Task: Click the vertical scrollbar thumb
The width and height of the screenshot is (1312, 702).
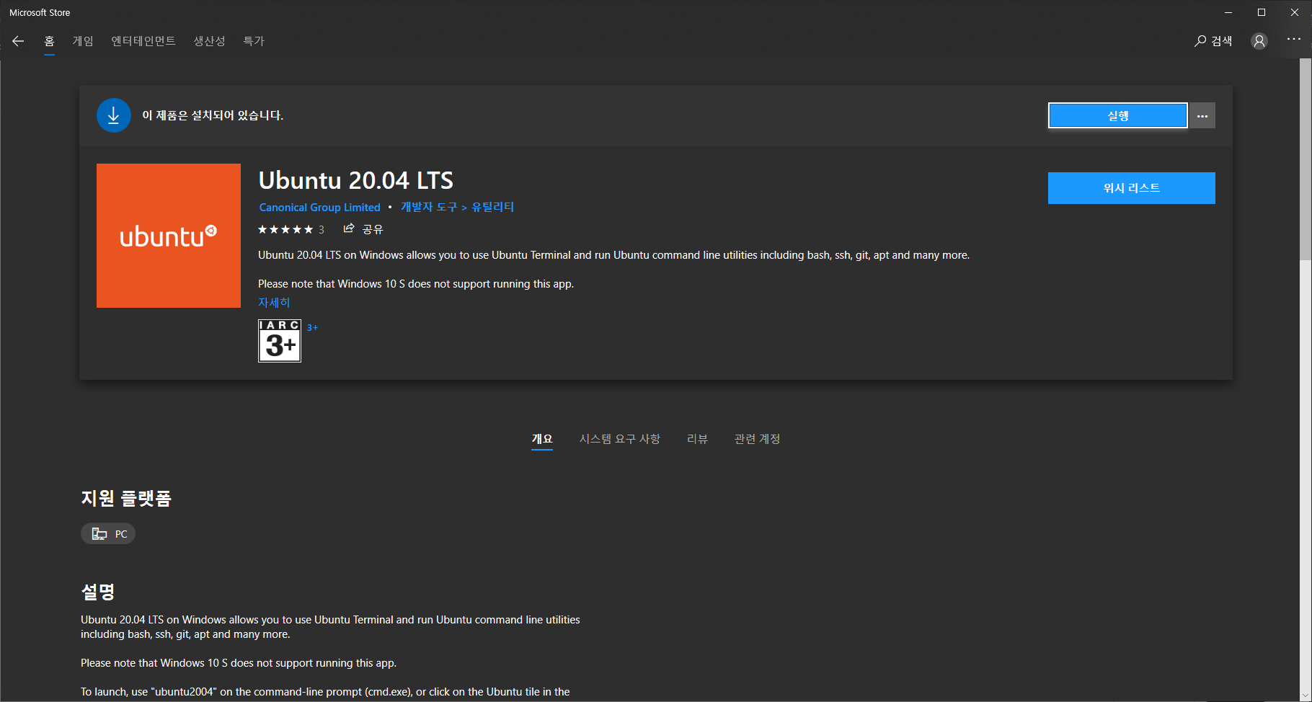Action: 1306,159
